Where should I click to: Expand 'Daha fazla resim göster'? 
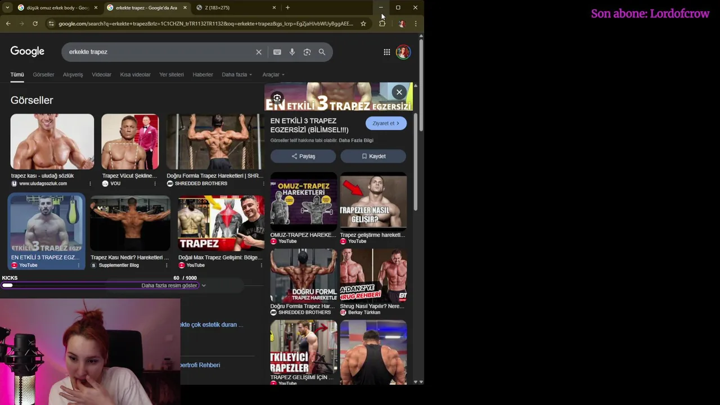click(x=173, y=286)
